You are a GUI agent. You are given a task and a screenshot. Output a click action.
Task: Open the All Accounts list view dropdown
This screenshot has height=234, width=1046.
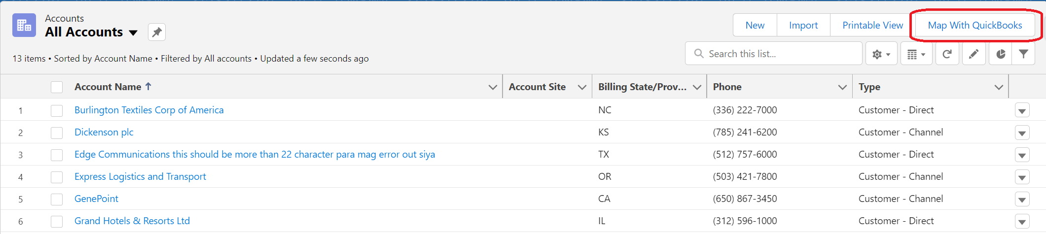[x=133, y=33]
